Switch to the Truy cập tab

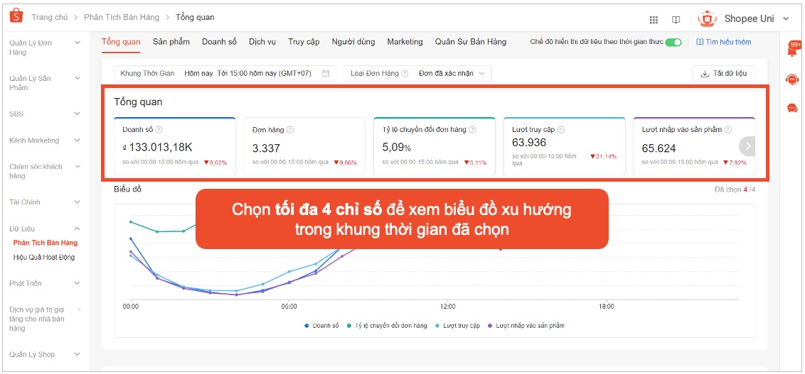pos(304,41)
